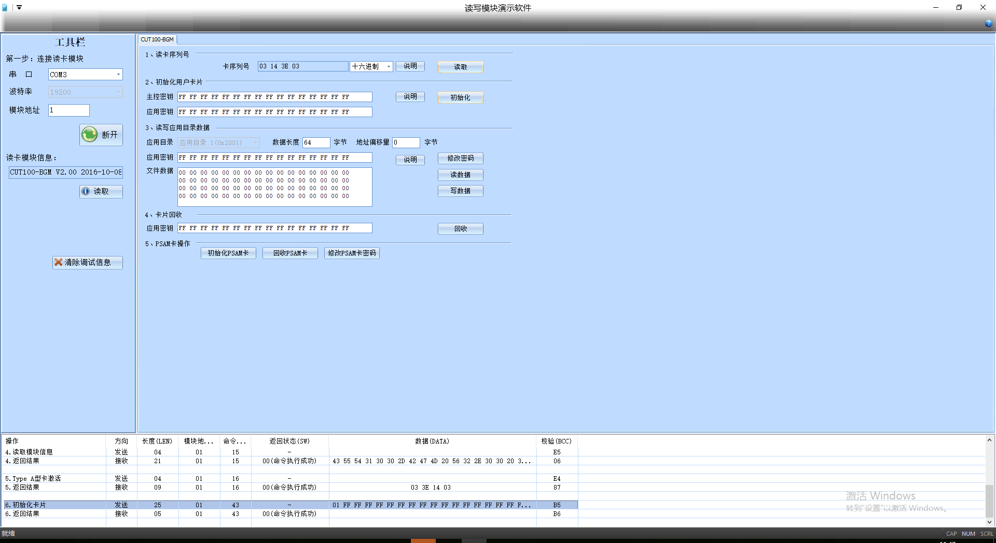Screen dimensions: 996x543
Task: Click the 写数据 button
Action: (x=460, y=191)
